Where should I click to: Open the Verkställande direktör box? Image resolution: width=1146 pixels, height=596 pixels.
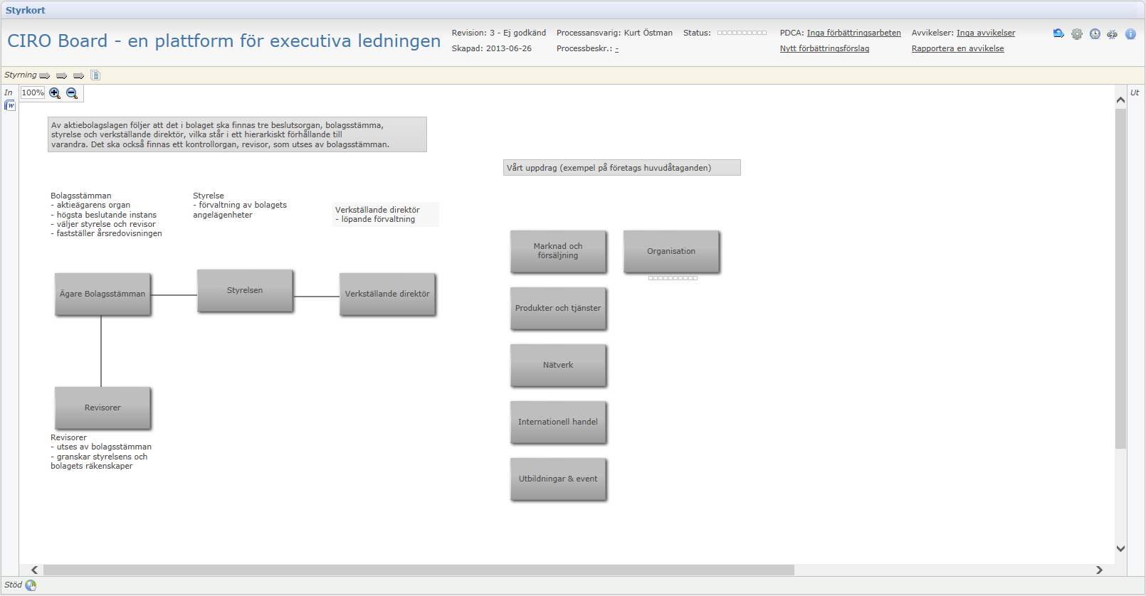387,294
